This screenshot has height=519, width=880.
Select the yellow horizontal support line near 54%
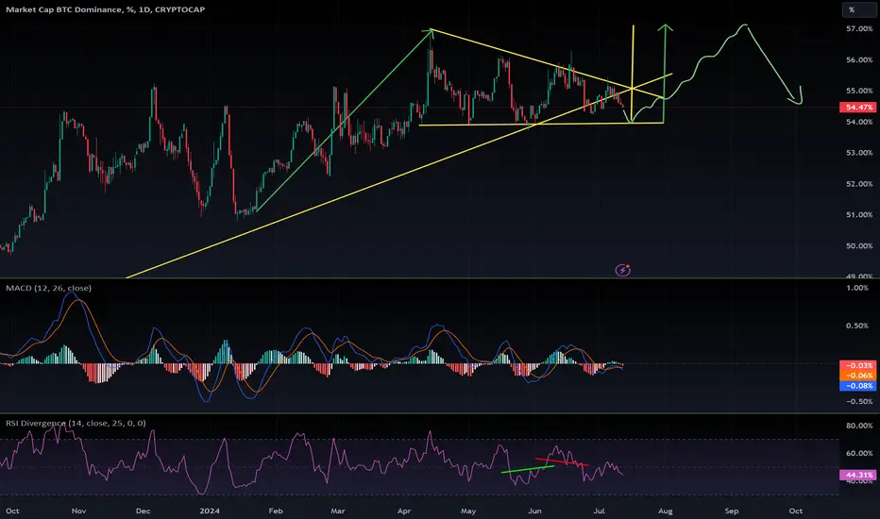coord(541,124)
